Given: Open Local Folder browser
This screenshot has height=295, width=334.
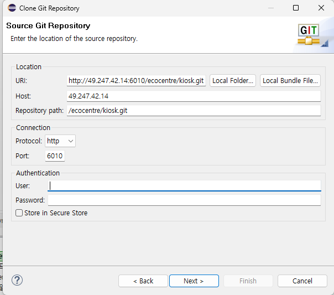Looking at the screenshot, I should pos(233,81).
